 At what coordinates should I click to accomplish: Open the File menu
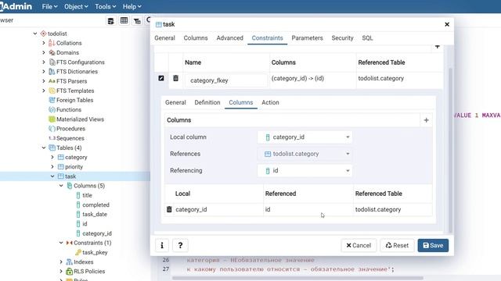(49, 6)
